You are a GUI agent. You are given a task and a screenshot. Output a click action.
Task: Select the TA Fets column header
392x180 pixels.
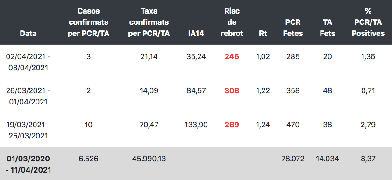pyautogui.click(x=328, y=28)
